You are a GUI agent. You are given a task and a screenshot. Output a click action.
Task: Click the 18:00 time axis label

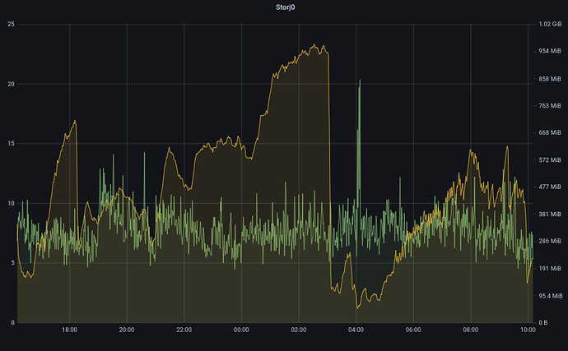(x=69, y=330)
